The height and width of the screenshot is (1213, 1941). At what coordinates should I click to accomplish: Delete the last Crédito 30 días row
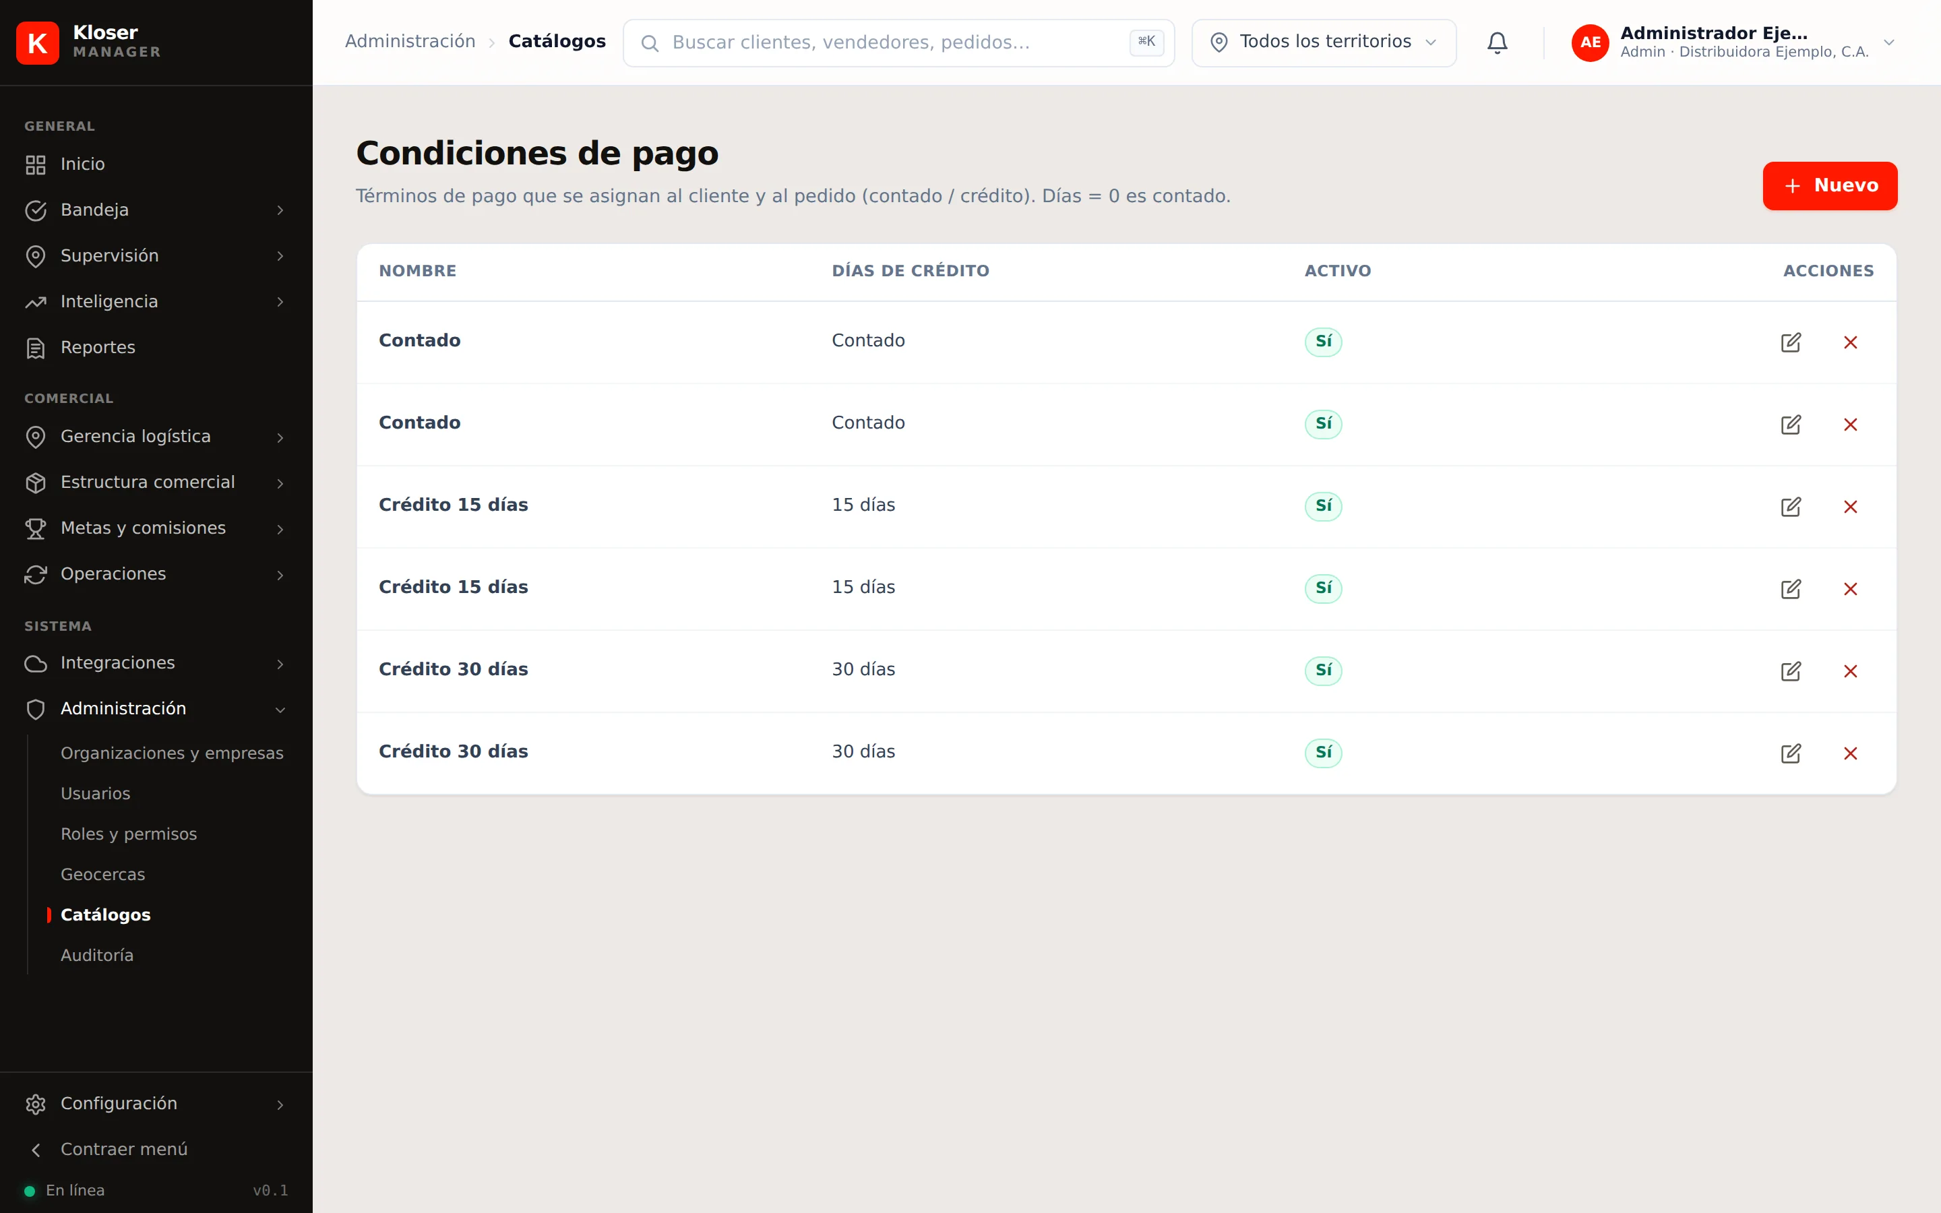tap(1849, 753)
